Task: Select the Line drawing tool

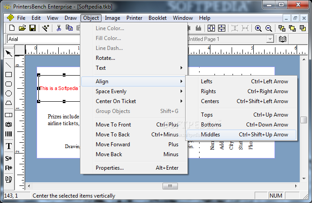Action: click(9, 65)
